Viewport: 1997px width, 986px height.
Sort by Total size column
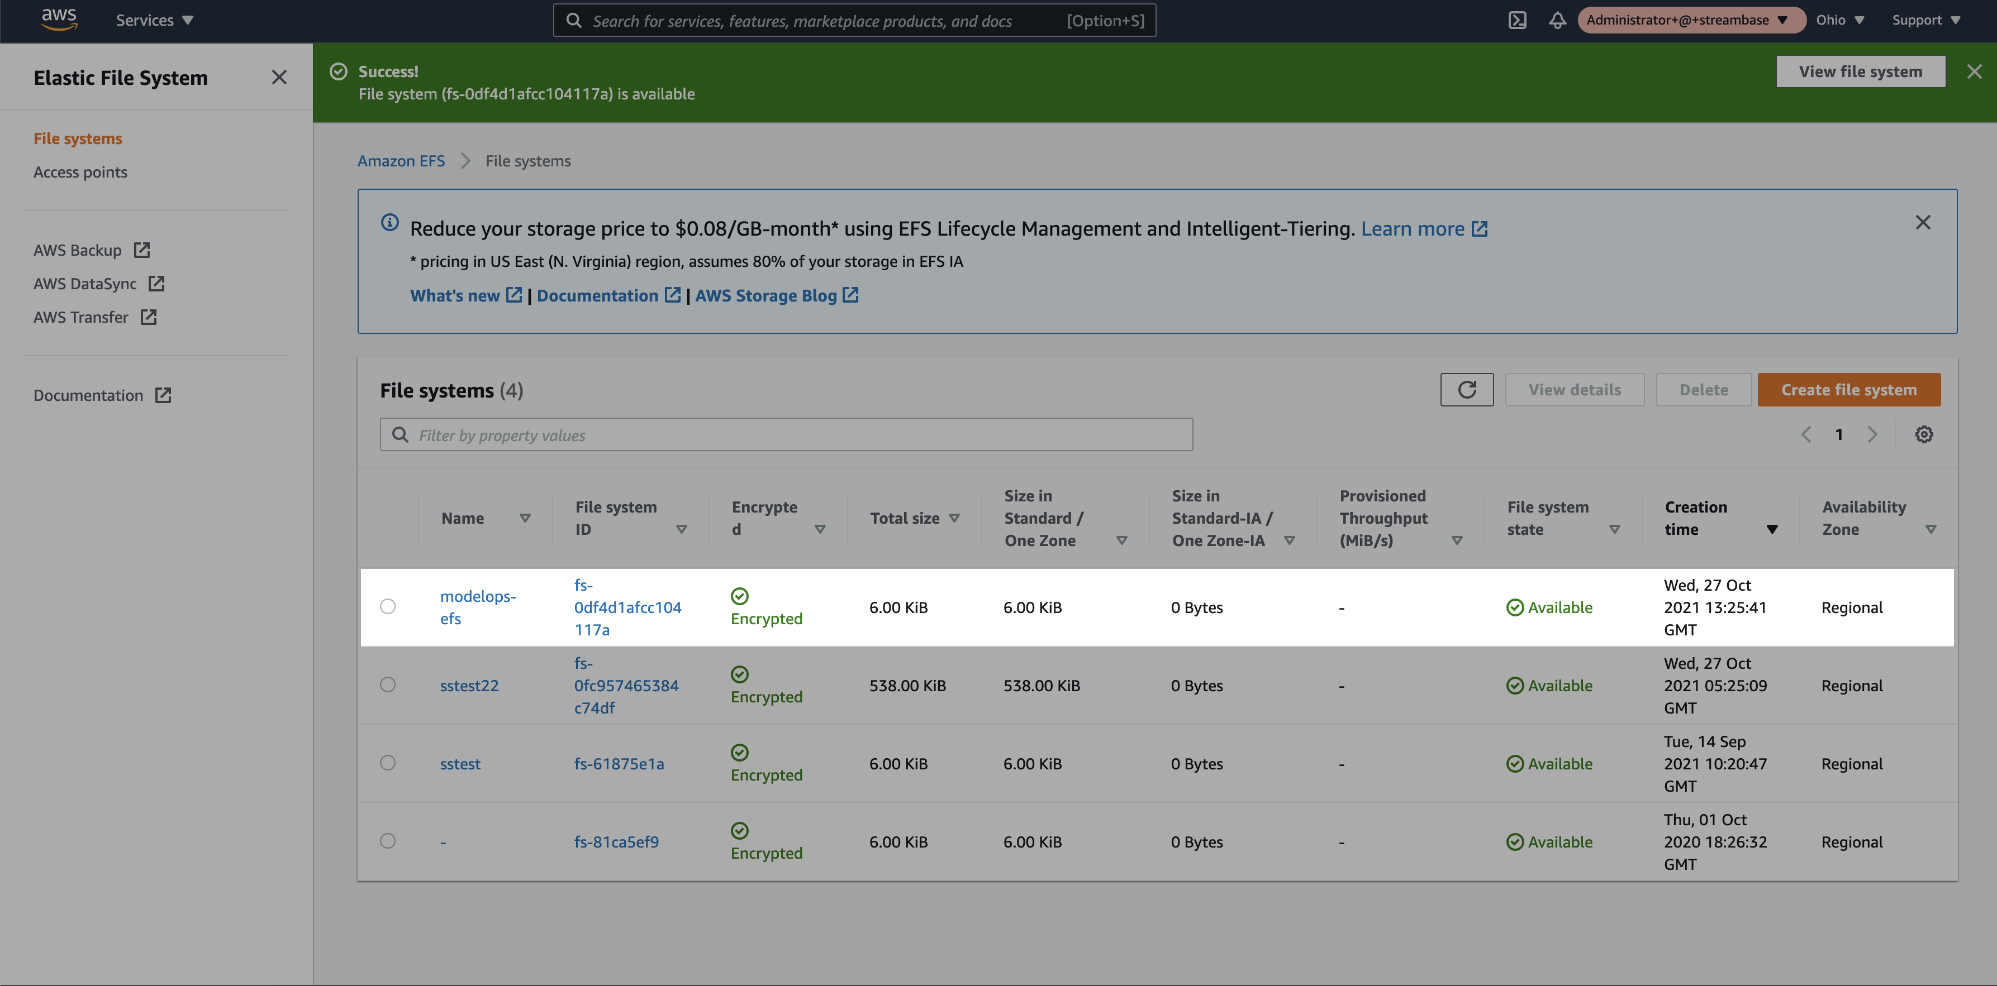(954, 518)
